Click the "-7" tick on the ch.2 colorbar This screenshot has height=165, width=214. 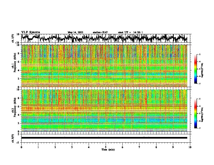(x=199, y=128)
